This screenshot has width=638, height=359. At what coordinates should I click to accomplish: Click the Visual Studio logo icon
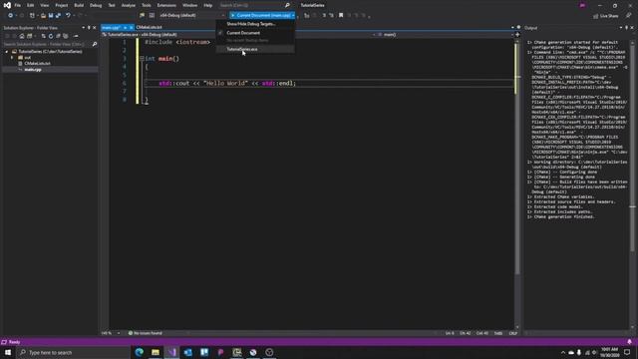coord(7,5)
